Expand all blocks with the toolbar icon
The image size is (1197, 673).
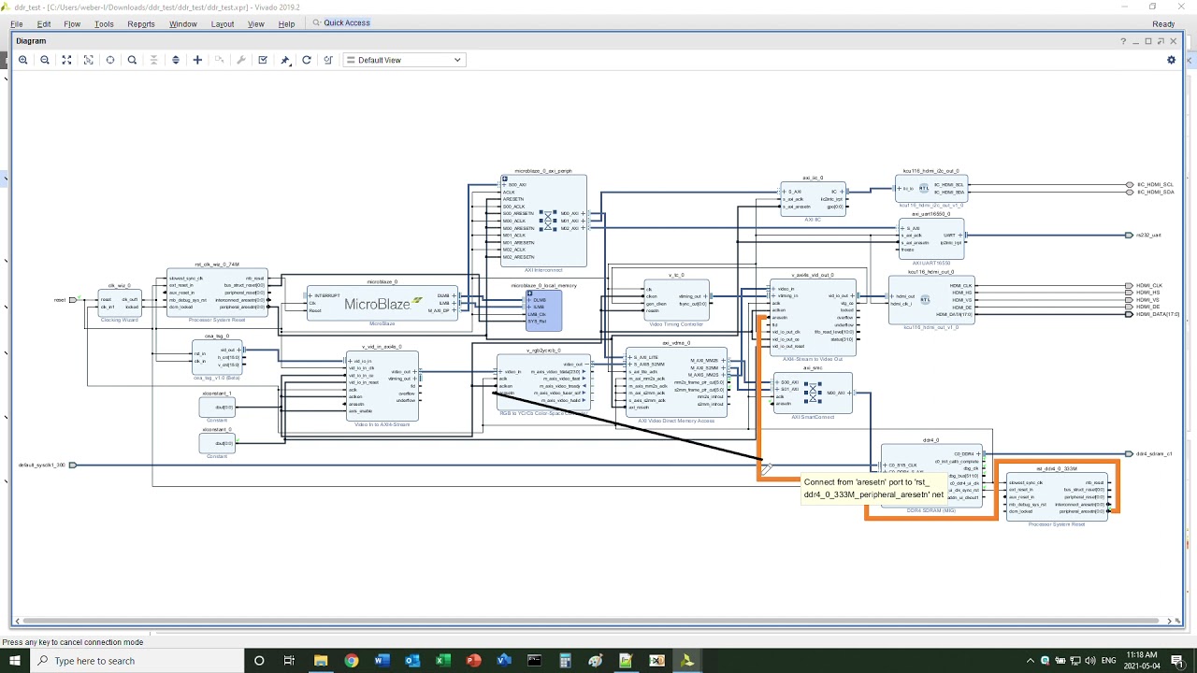pos(175,60)
